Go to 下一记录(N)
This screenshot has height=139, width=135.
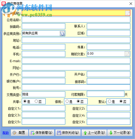(x=120, y=133)
